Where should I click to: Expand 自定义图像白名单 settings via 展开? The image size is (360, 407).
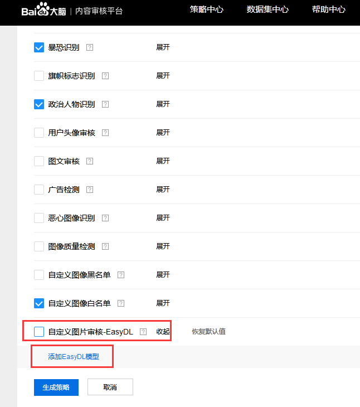[163, 303]
